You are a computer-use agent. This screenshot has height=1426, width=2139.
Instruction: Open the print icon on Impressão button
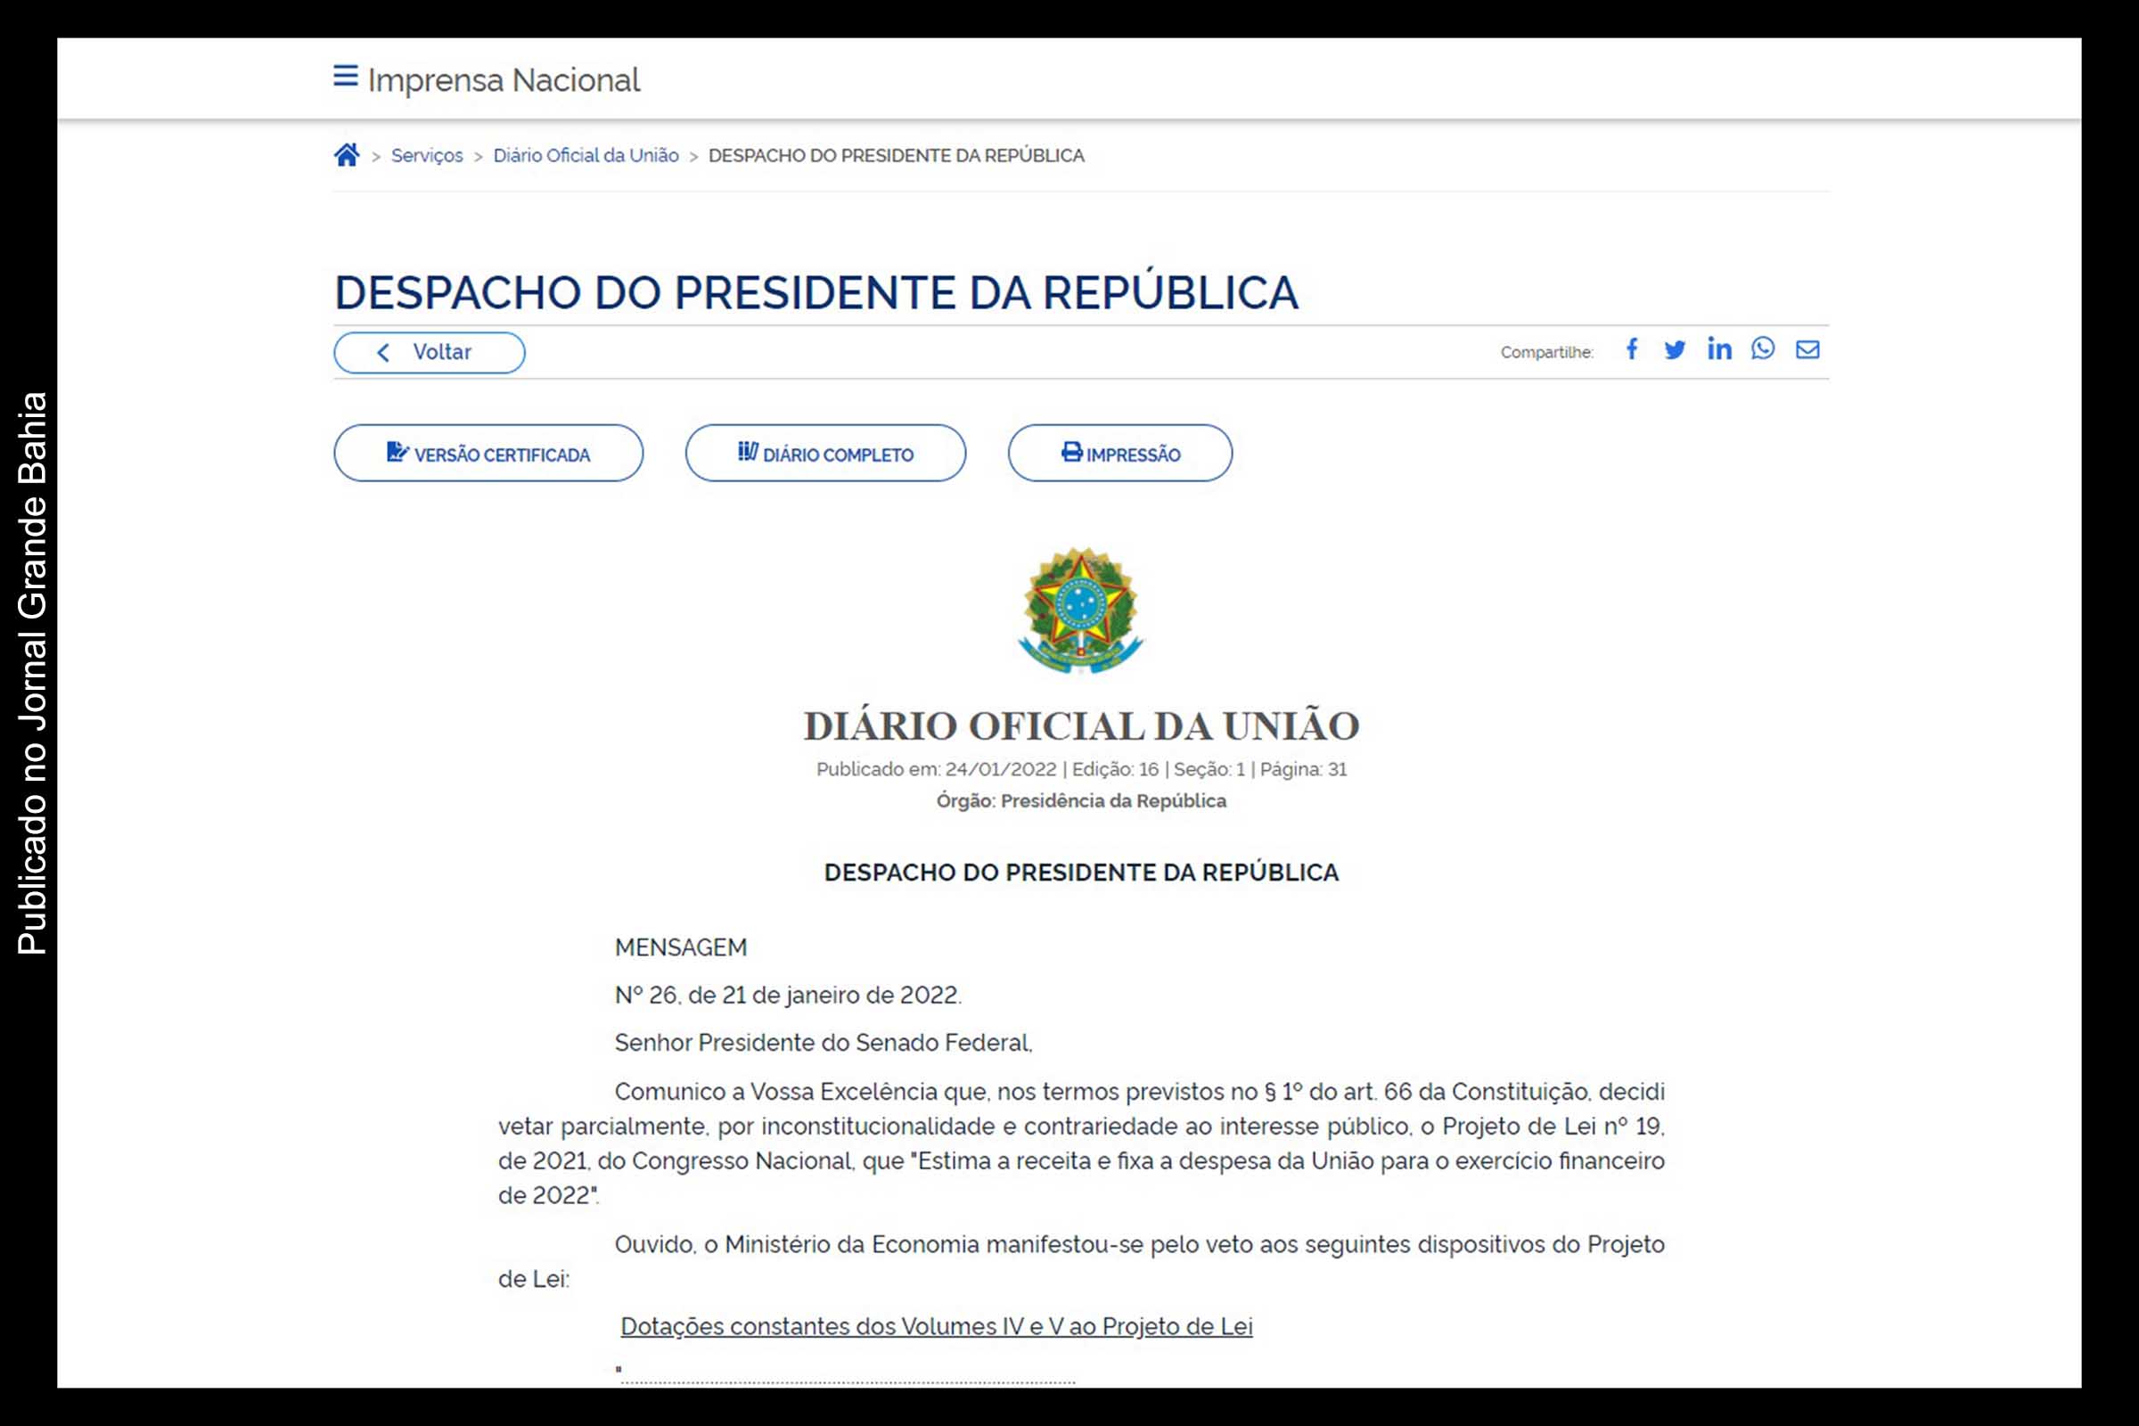click(x=1071, y=453)
